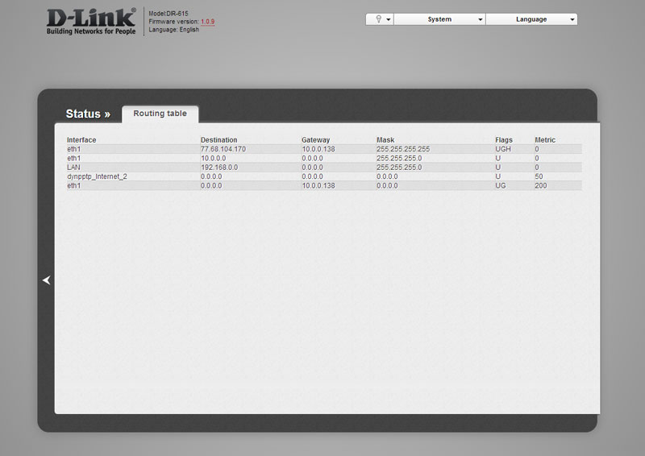The width and height of the screenshot is (645, 456).
Task: Click the Language: English header text
Action: [x=173, y=30]
